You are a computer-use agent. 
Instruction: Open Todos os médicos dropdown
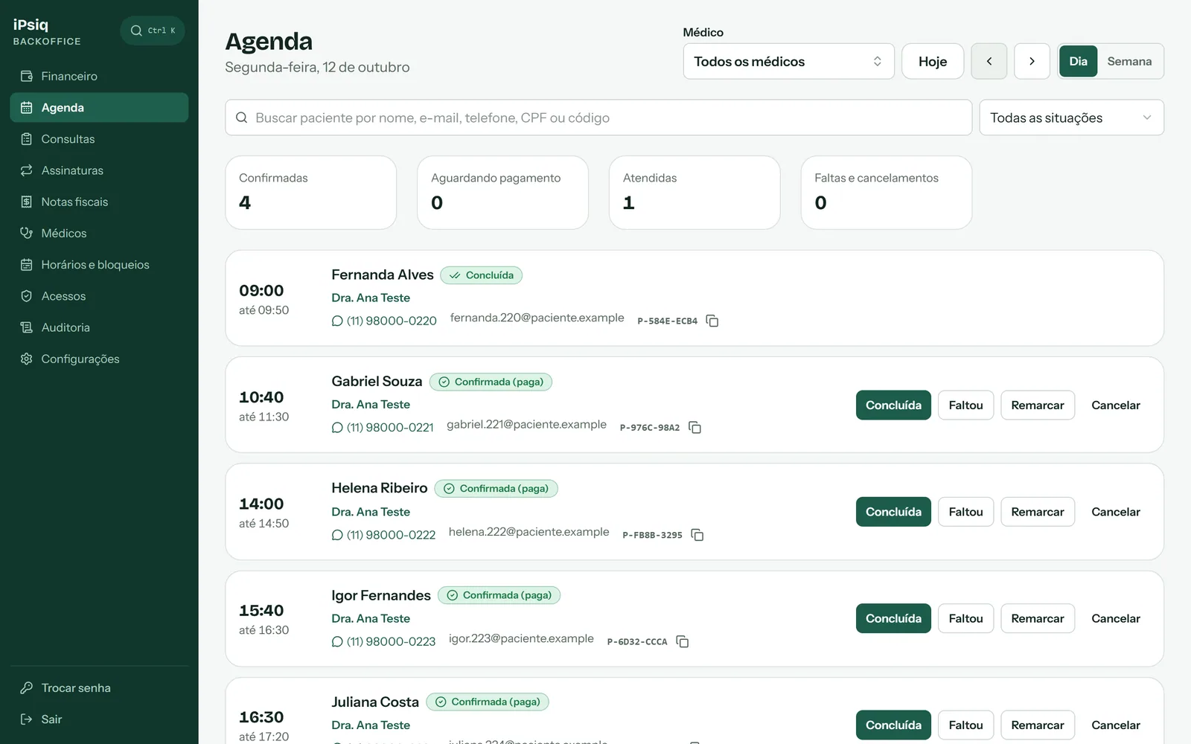(x=788, y=61)
